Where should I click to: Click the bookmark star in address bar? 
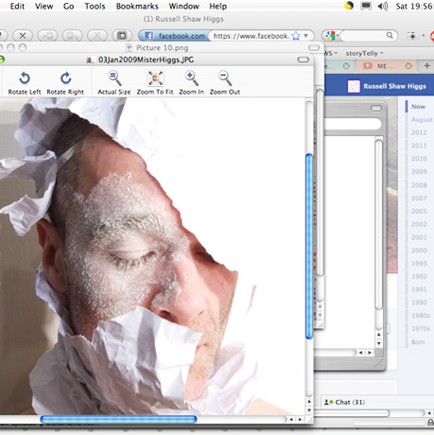[296, 36]
